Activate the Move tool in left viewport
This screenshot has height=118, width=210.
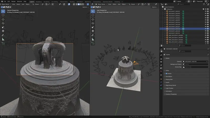(x=3, y=19)
